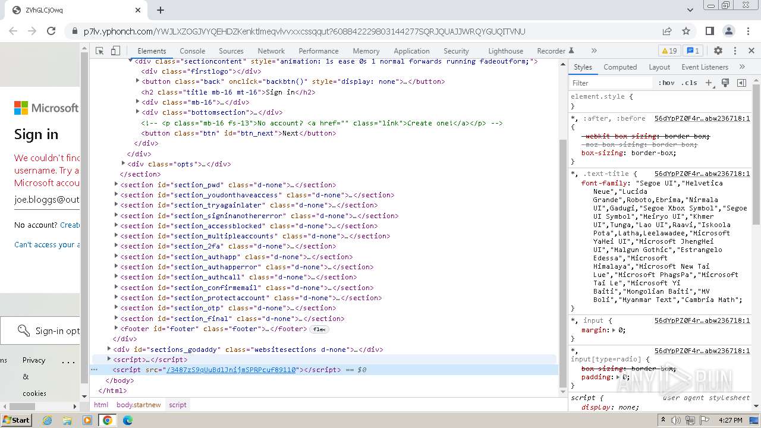761x428 pixels.
Task: Open DevTools settings gear
Action: (718, 51)
